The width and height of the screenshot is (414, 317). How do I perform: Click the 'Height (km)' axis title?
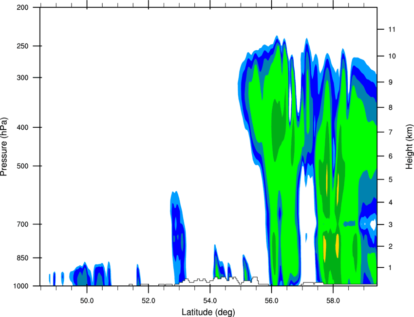click(x=410, y=146)
